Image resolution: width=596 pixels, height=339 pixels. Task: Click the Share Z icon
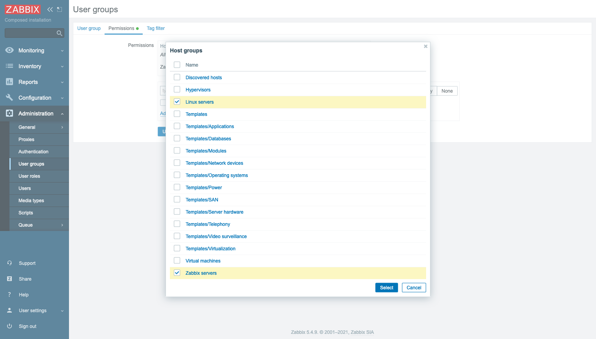click(x=9, y=279)
